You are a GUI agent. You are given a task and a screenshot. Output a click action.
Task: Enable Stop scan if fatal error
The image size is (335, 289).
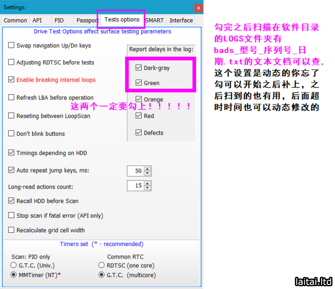point(12,215)
